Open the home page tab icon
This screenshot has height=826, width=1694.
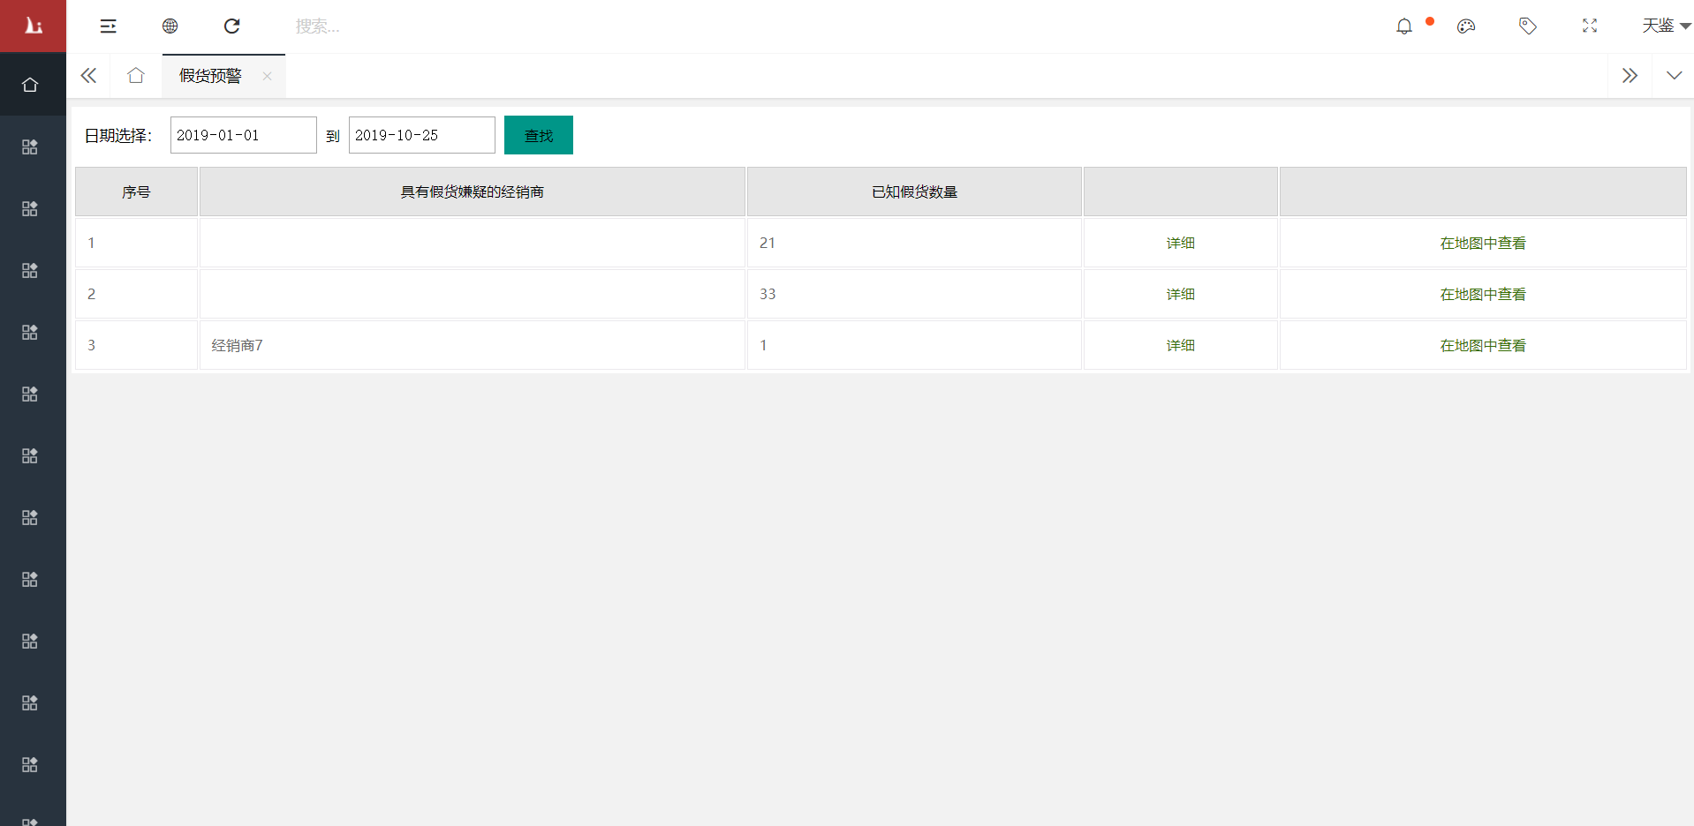pos(136,76)
